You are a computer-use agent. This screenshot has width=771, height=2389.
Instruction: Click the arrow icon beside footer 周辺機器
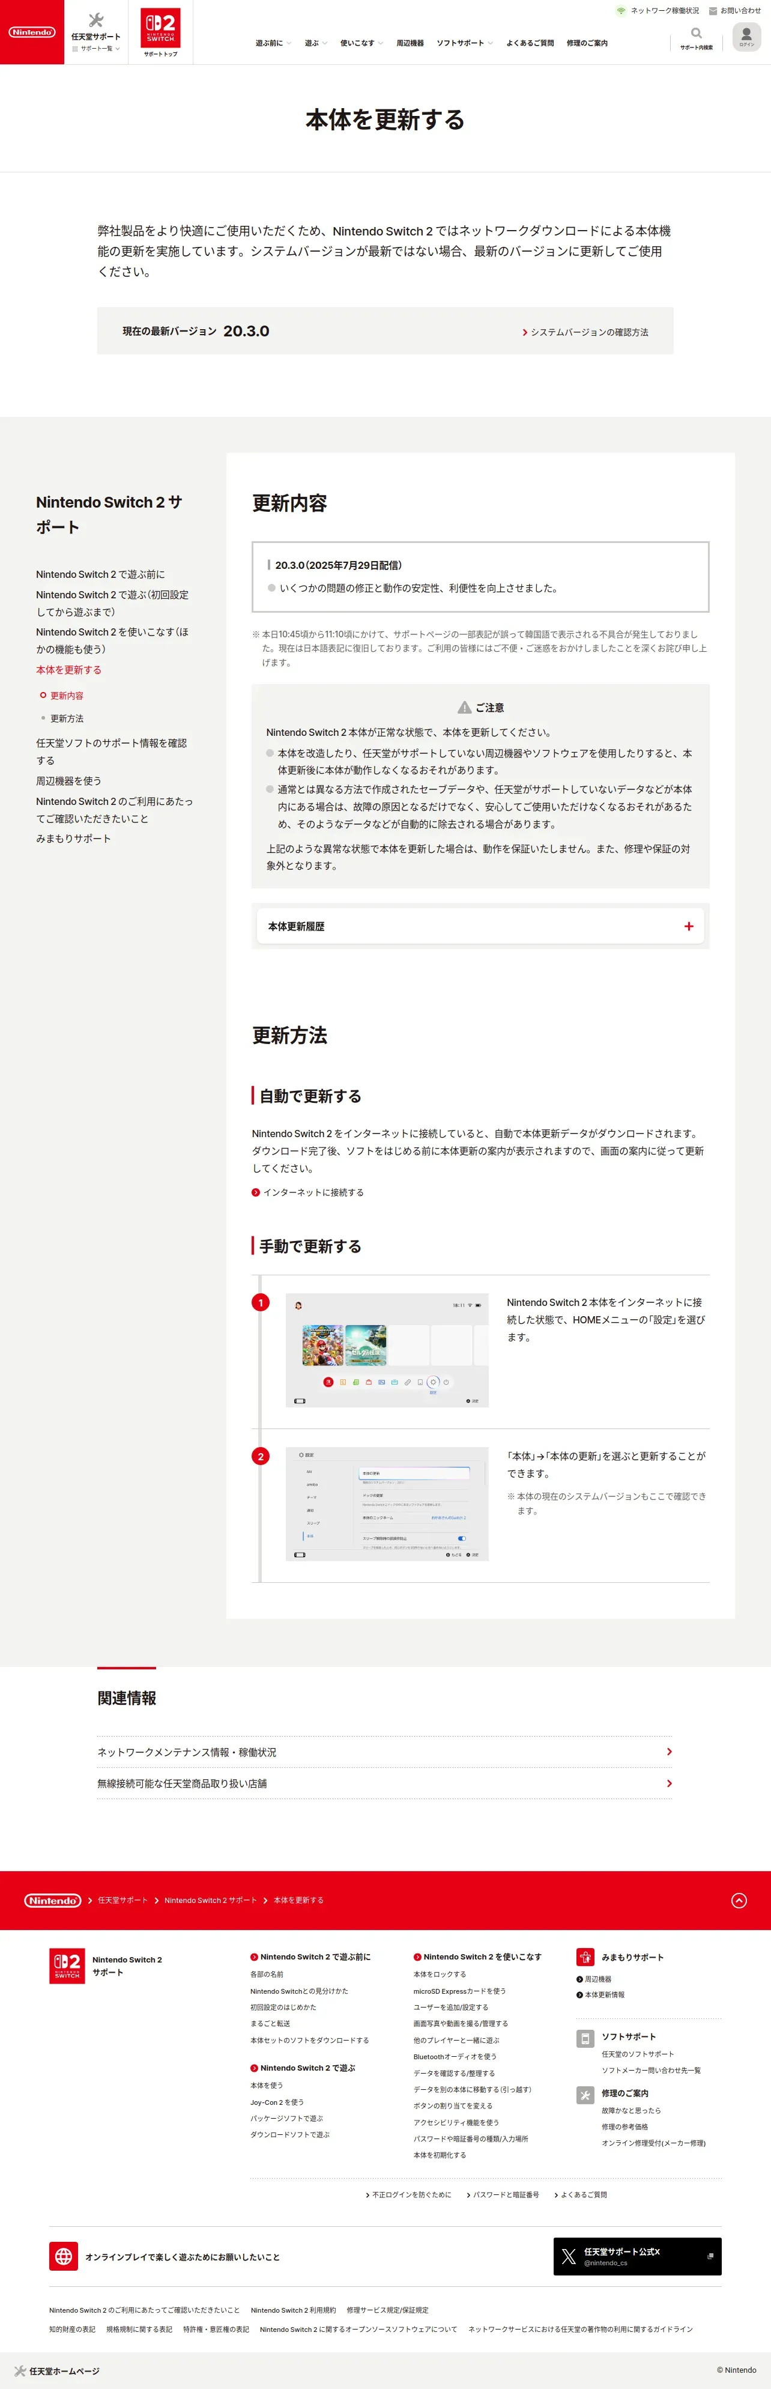tap(579, 1979)
